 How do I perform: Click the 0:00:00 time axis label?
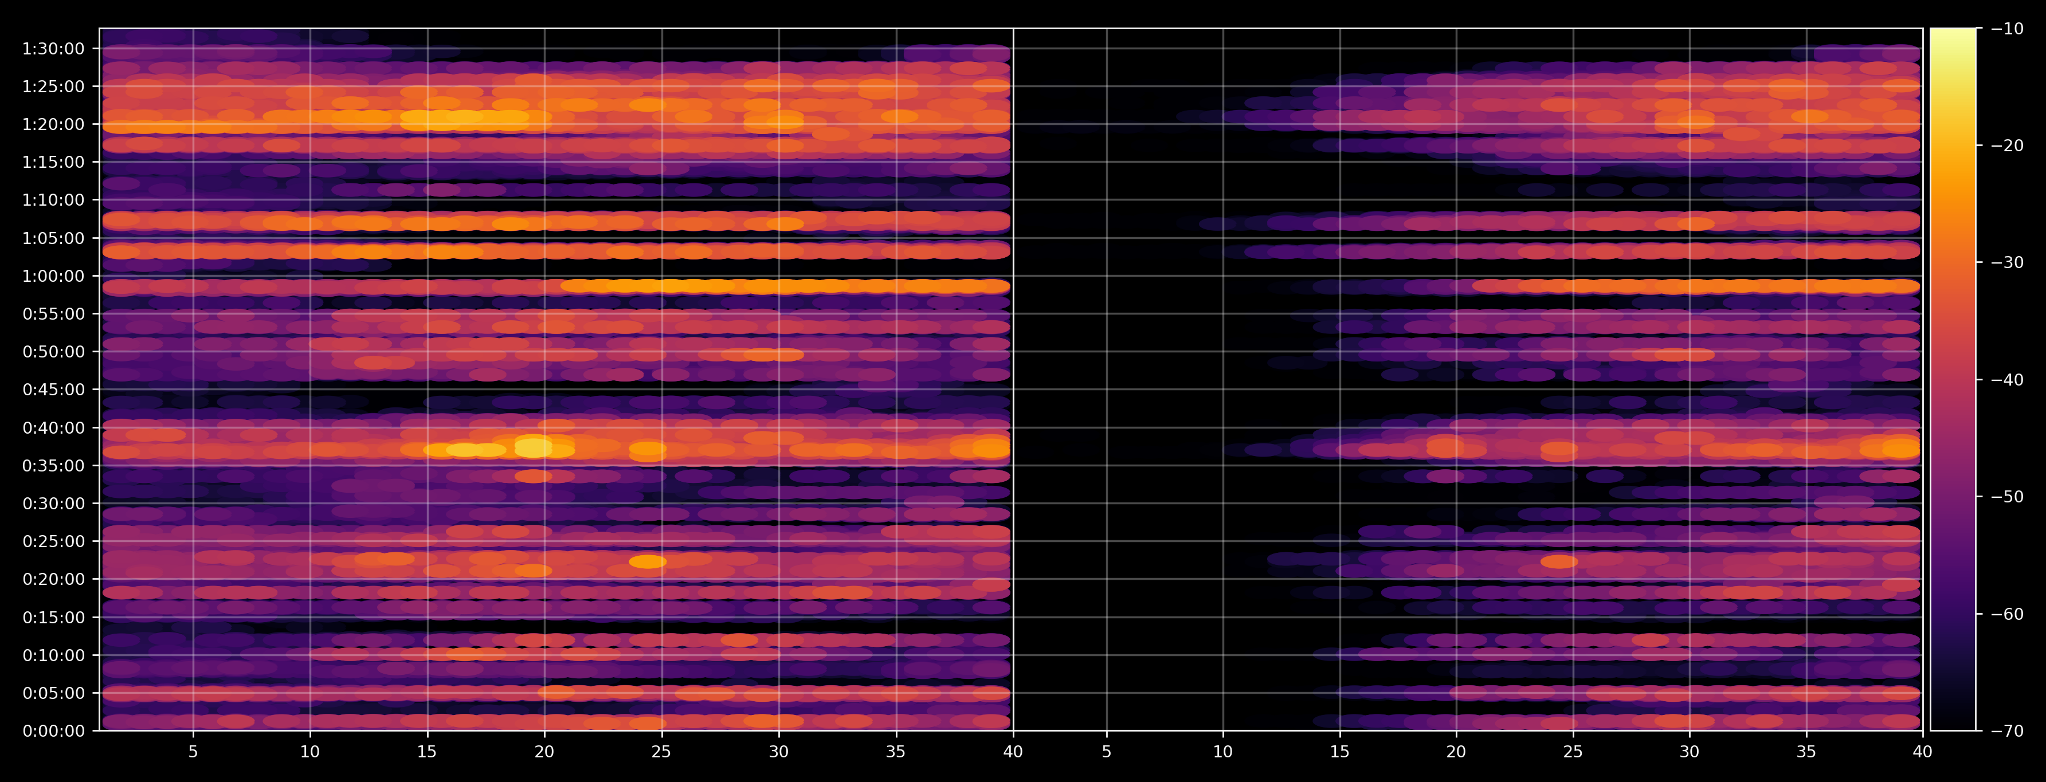point(53,731)
